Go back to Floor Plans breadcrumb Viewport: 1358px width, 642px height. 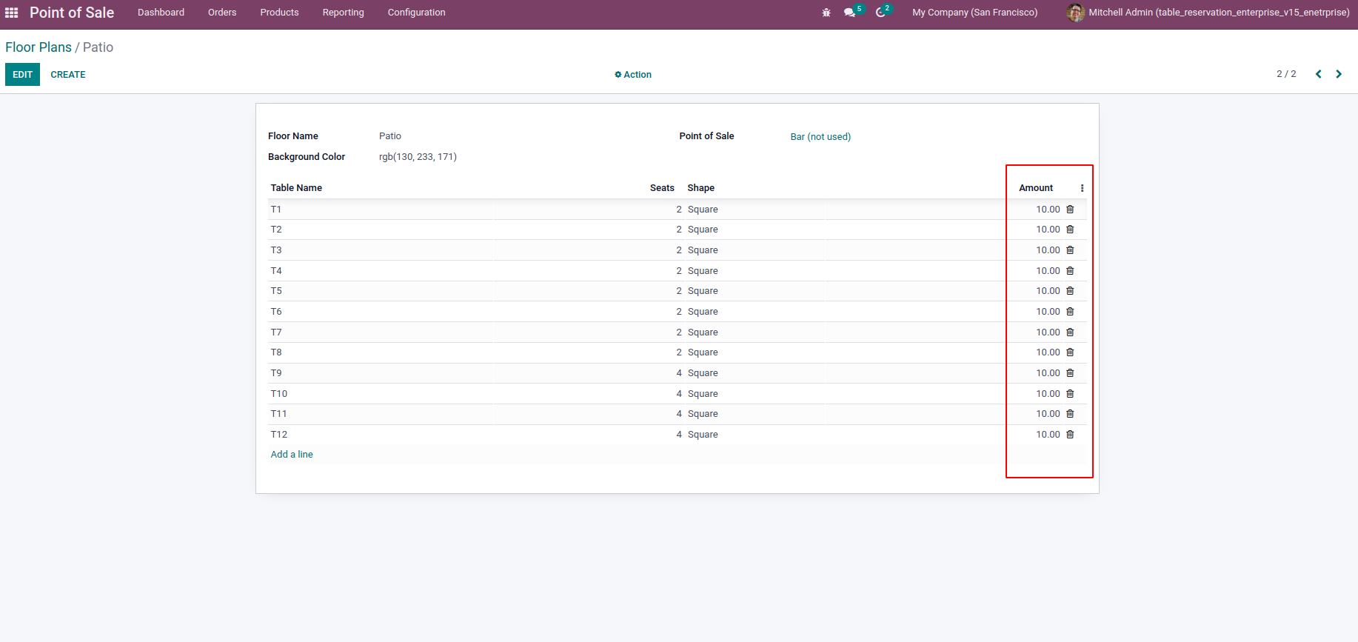click(39, 47)
